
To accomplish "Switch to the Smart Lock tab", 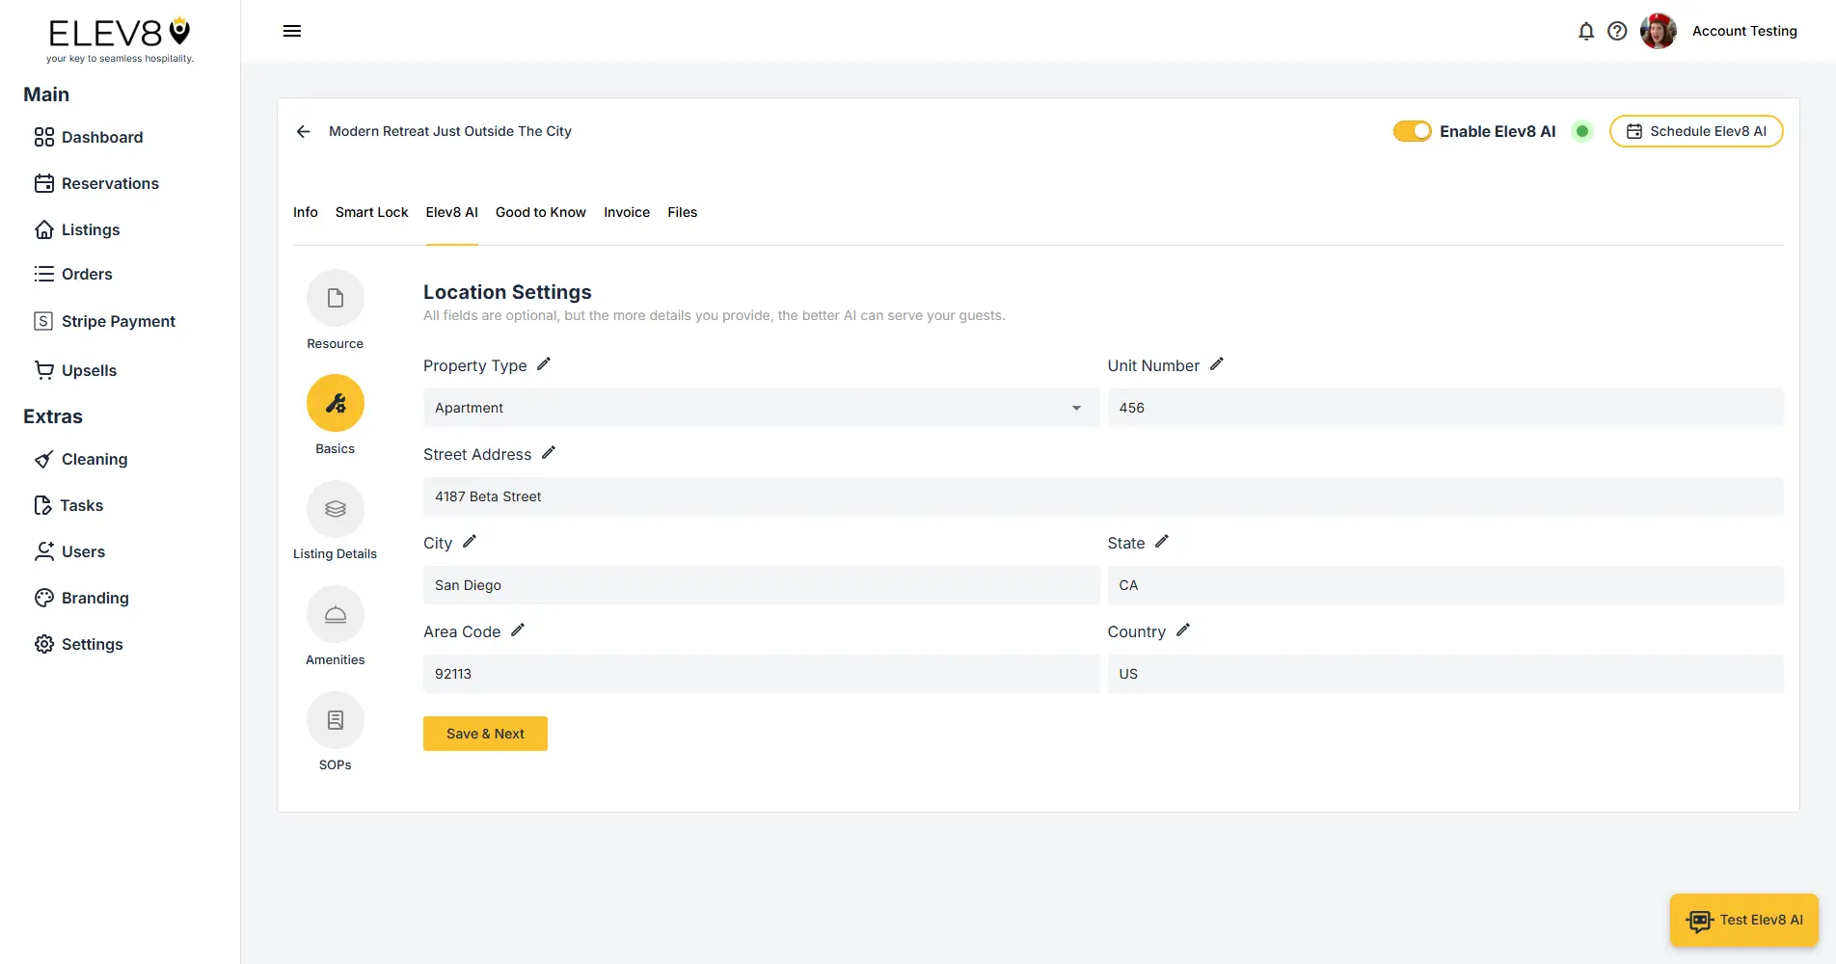I will (x=371, y=212).
